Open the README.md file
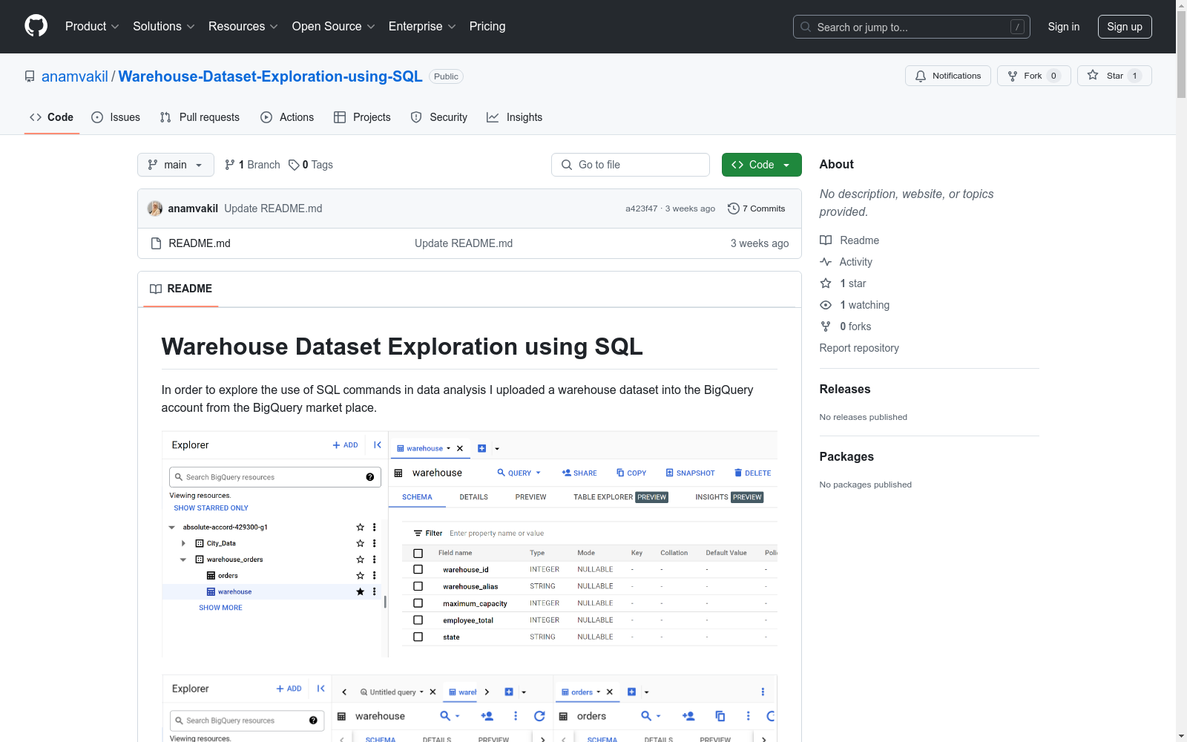 [200, 243]
